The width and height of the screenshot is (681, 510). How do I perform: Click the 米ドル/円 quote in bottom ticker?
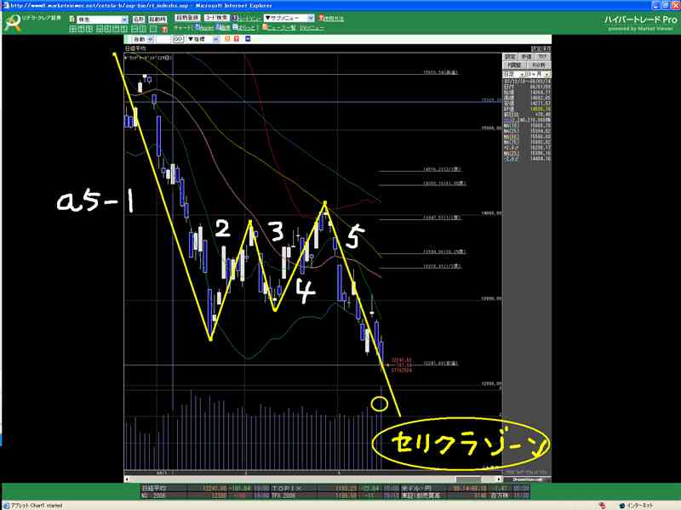tap(465, 488)
